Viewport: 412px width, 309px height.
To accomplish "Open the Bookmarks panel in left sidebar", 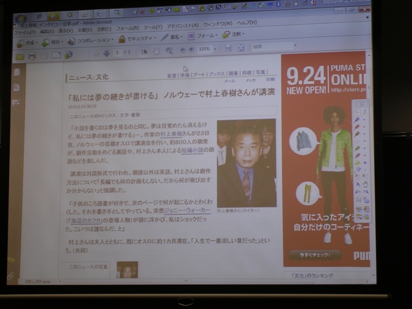I will point(16,87).
